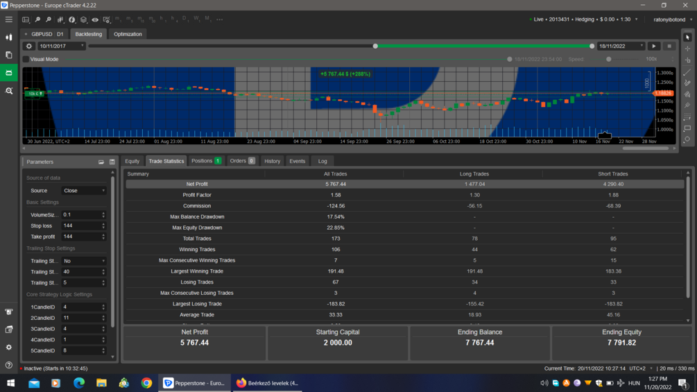
Task: Open the ratonyibotond user menu dropdown
Action: pyautogui.click(x=672, y=19)
